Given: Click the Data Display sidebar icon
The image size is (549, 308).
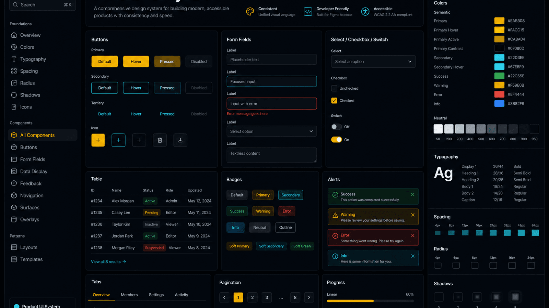Looking at the screenshot, I should 14,171.
